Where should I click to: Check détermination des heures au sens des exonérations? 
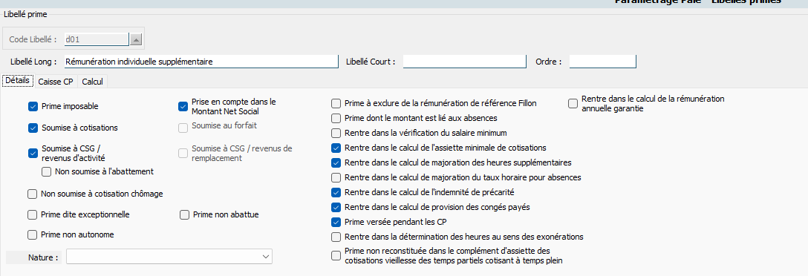tap(336, 237)
